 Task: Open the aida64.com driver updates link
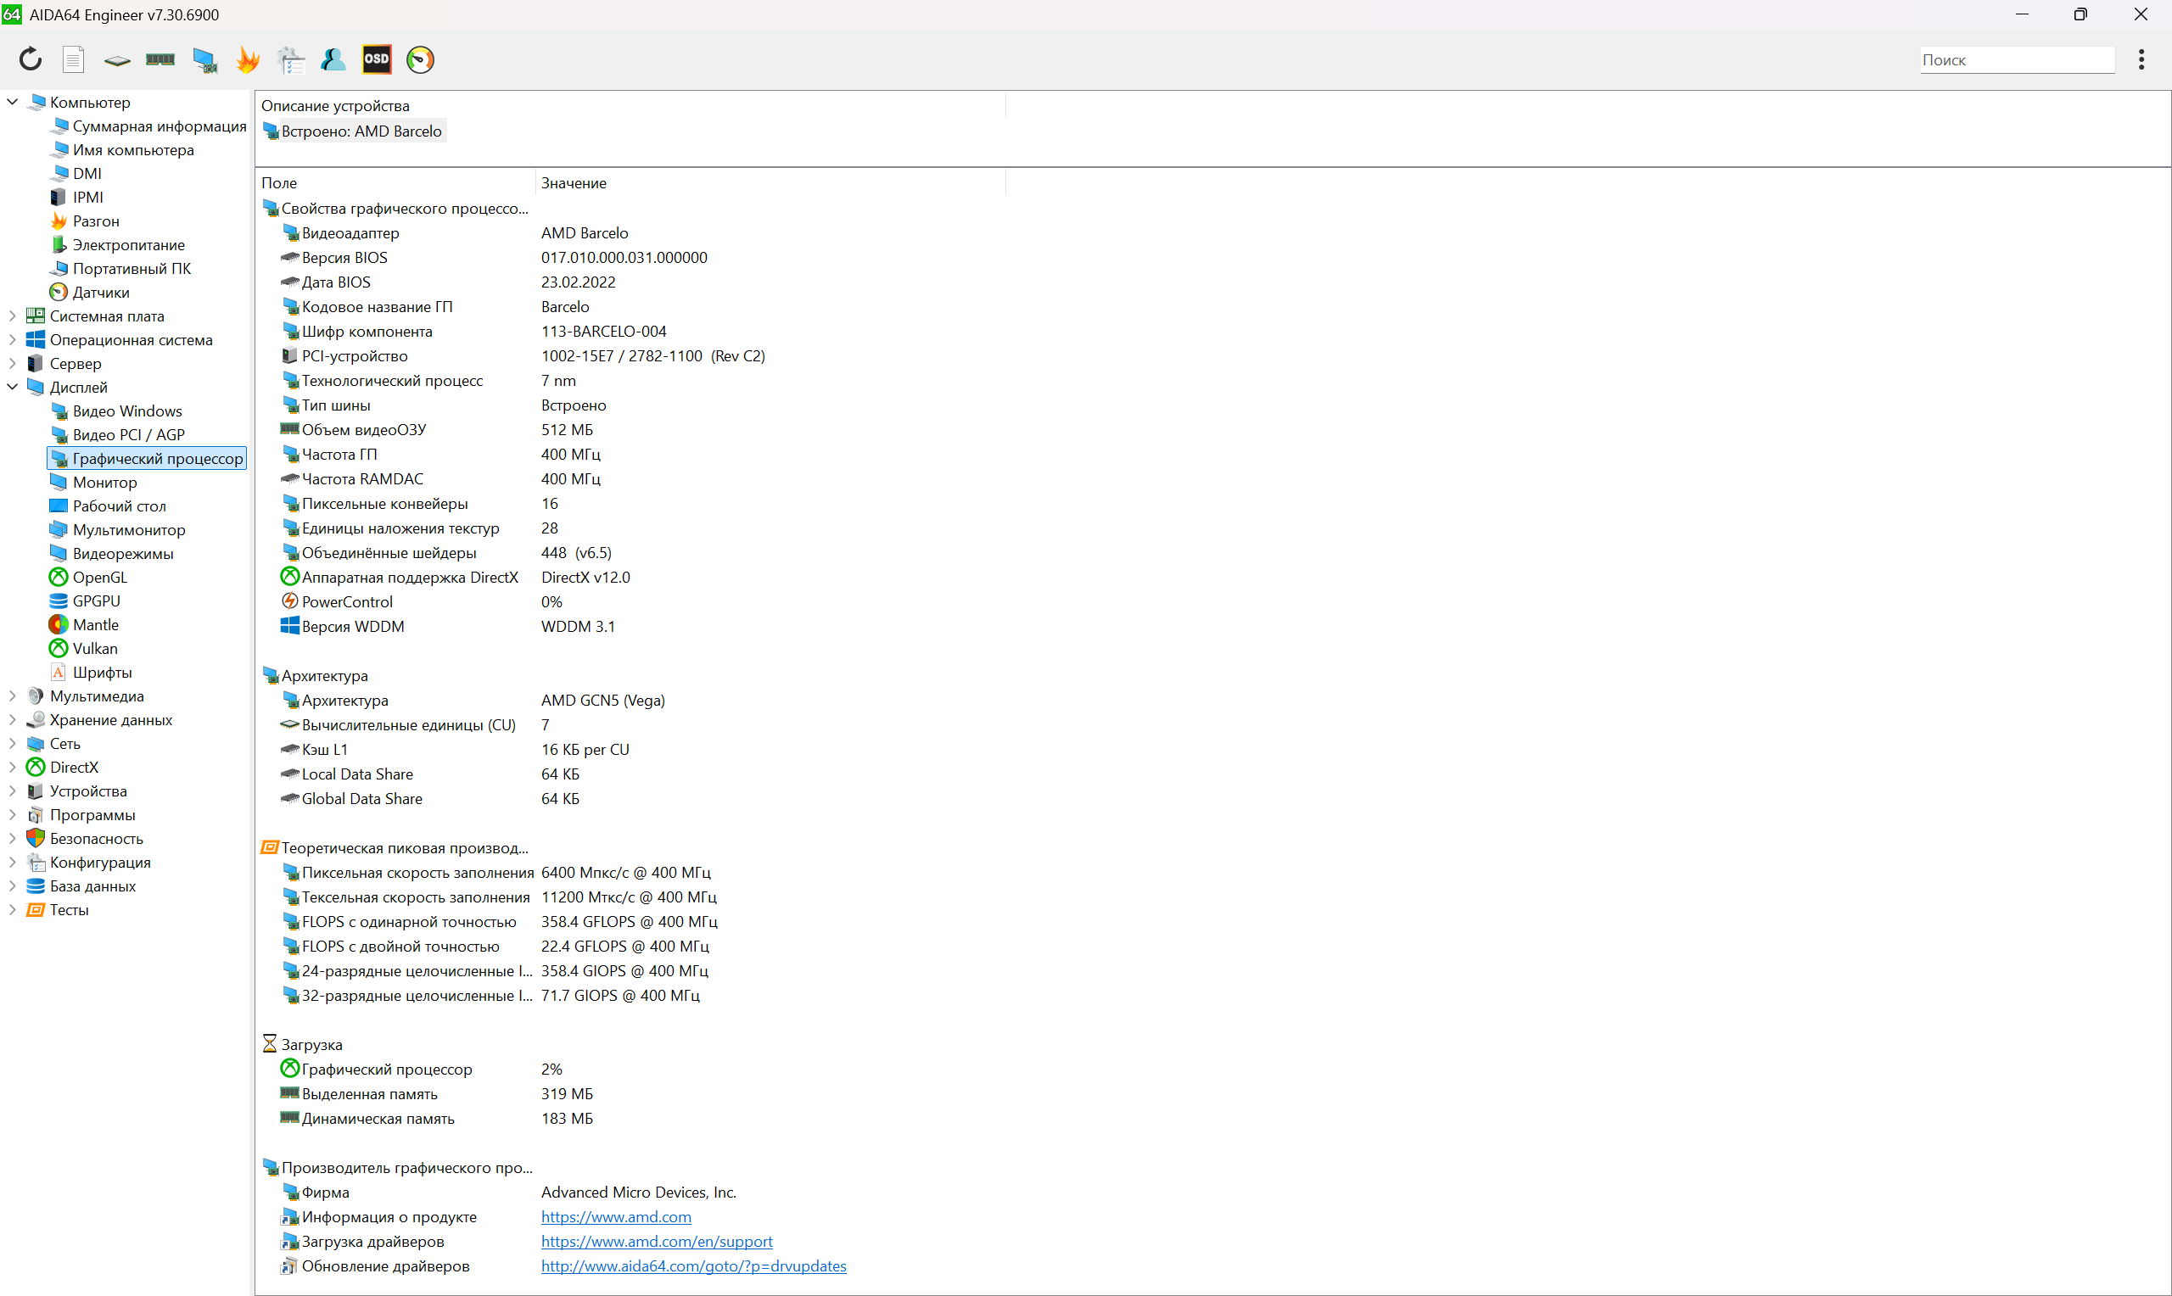pos(693,1265)
